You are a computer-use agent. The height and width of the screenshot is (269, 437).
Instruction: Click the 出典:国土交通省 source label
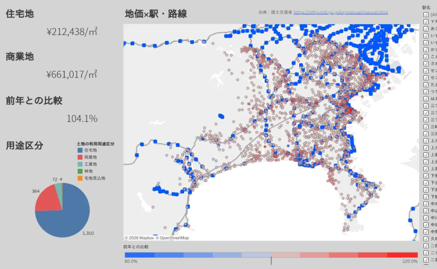pos(275,12)
